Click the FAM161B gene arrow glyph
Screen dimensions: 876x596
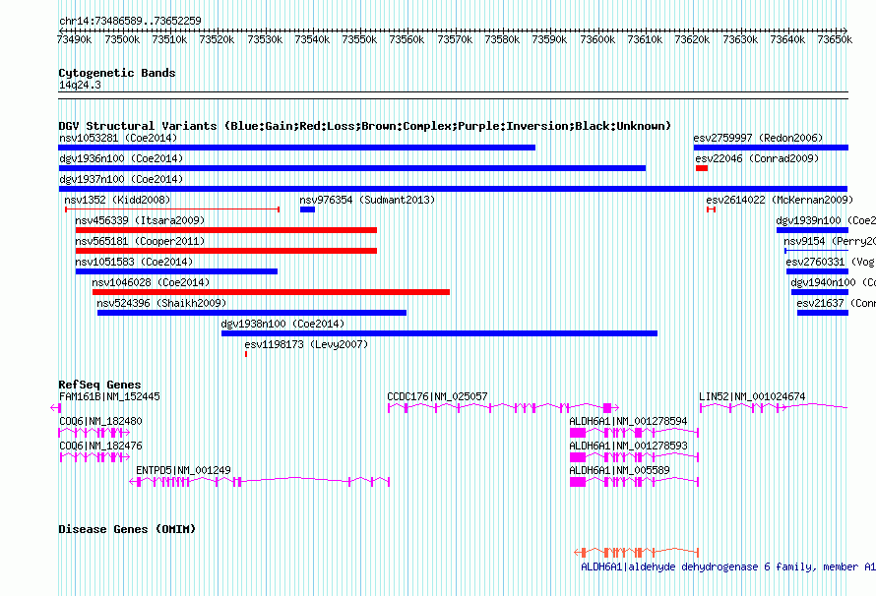click(x=55, y=408)
